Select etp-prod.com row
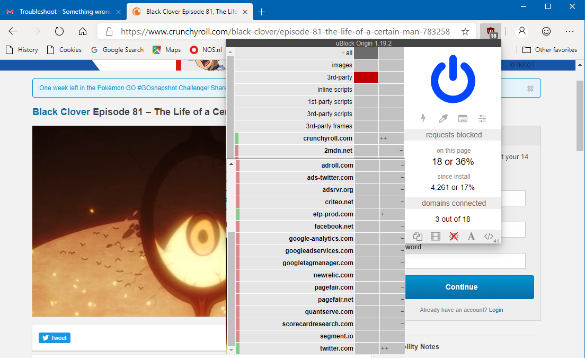 (x=295, y=214)
